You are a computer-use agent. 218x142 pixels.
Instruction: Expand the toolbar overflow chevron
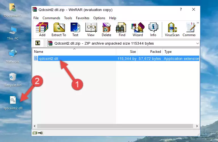click(x=198, y=23)
